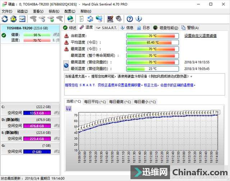Select the 温度 temperature tab
Image resolution: width=230 pixels, height=181 pixels.
click(86, 27)
